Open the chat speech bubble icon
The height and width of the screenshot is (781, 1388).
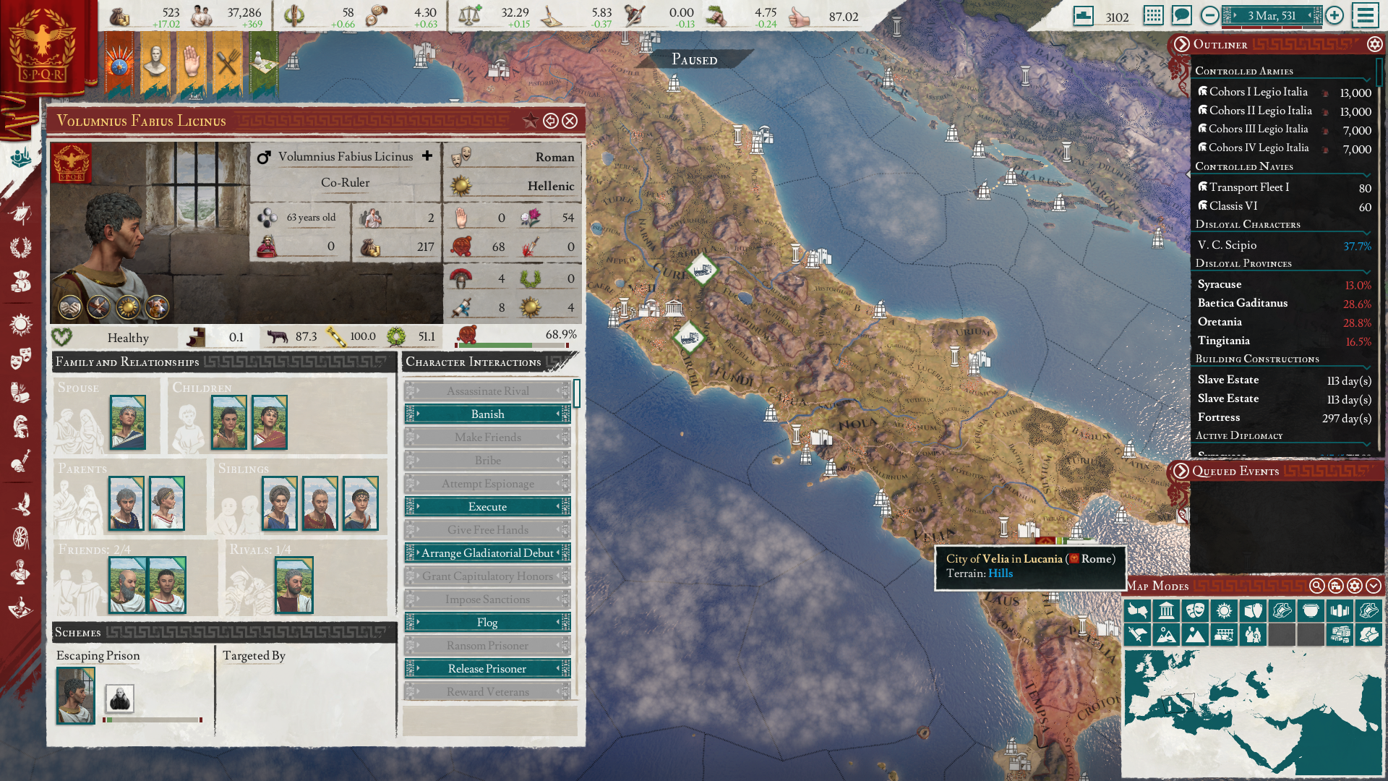pos(1181,15)
